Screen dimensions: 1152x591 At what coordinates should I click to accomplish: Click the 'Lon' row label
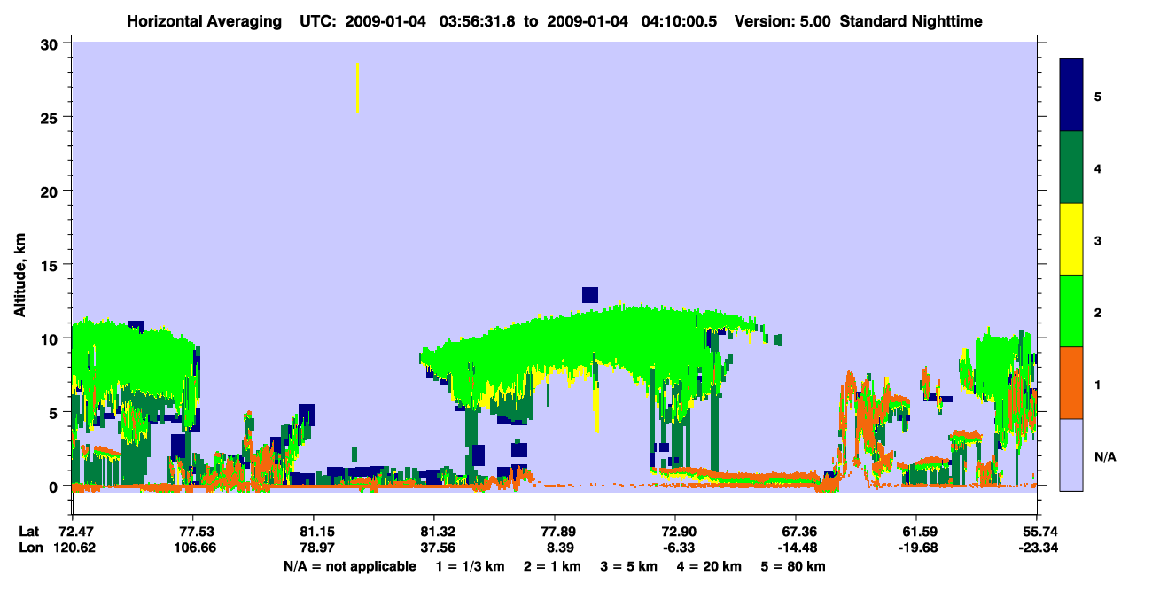click(x=30, y=548)
